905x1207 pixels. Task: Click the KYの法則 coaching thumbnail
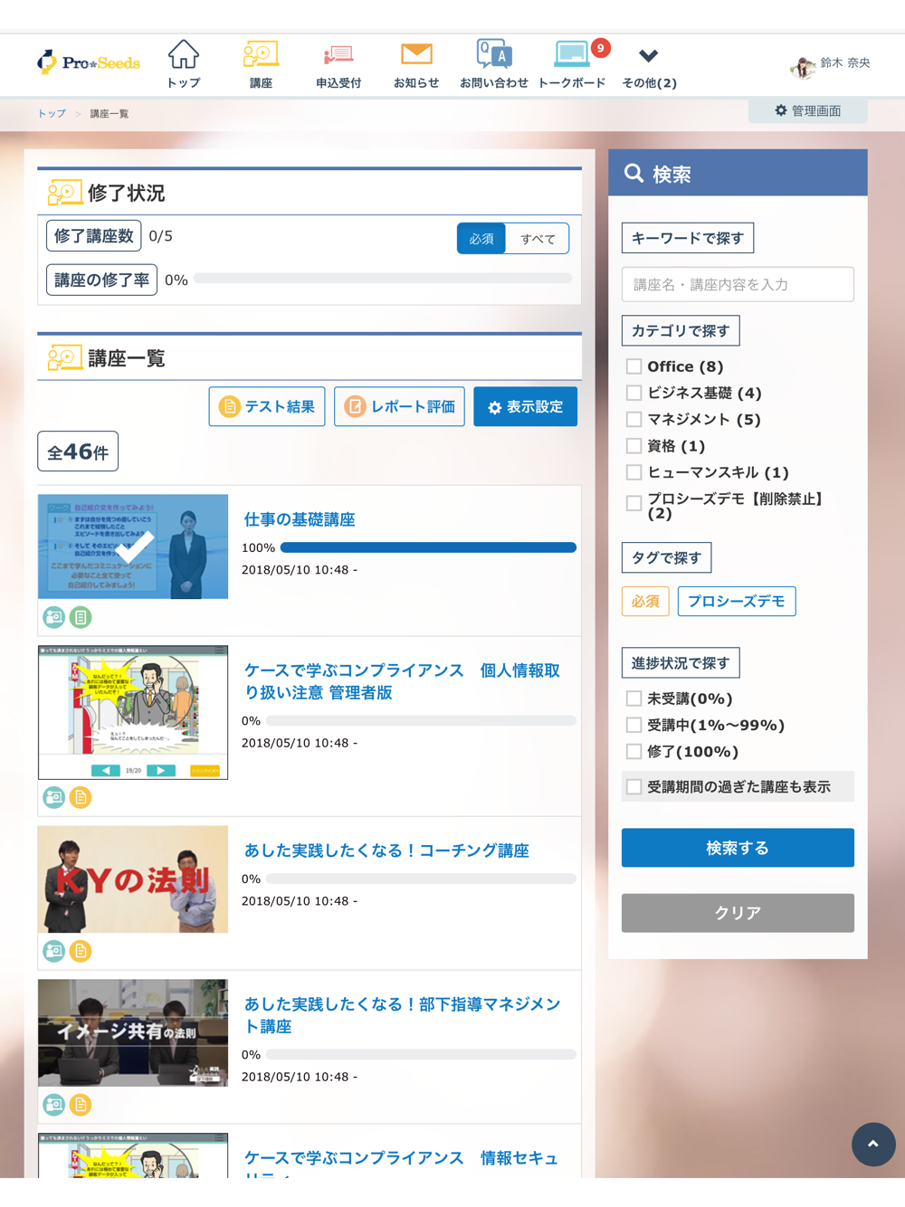[x=133, y=879]
